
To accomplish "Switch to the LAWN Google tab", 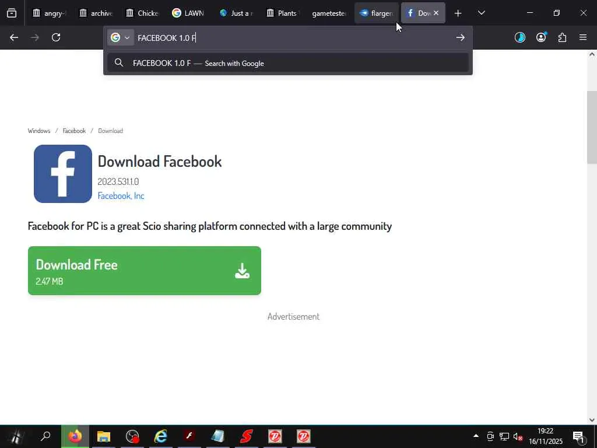I will (189, 13).
